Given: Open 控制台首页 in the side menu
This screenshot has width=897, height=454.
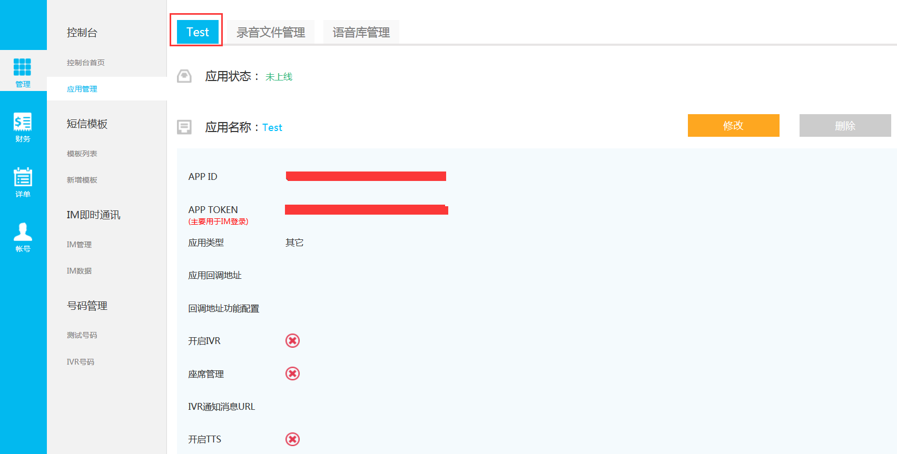Looking at the screenshot, I should pos(86,63).
